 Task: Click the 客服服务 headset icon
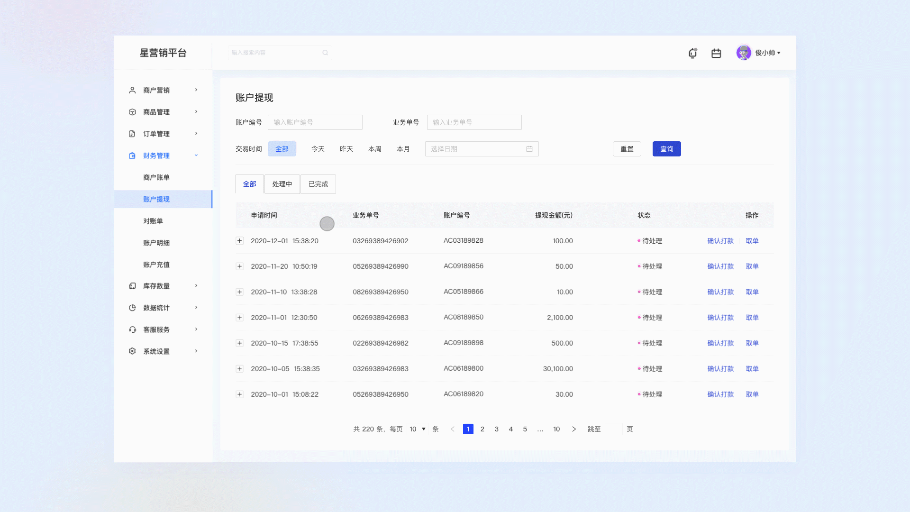pyautogui.click(x=132, y=329)
